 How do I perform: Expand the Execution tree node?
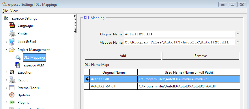7,72
